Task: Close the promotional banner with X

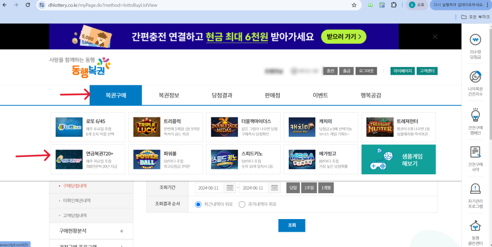Action: (x=435, y=37)
